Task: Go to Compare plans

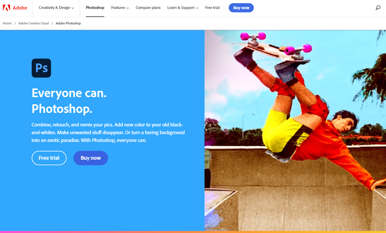Action: pyautogui.click(x=148, y=8)
